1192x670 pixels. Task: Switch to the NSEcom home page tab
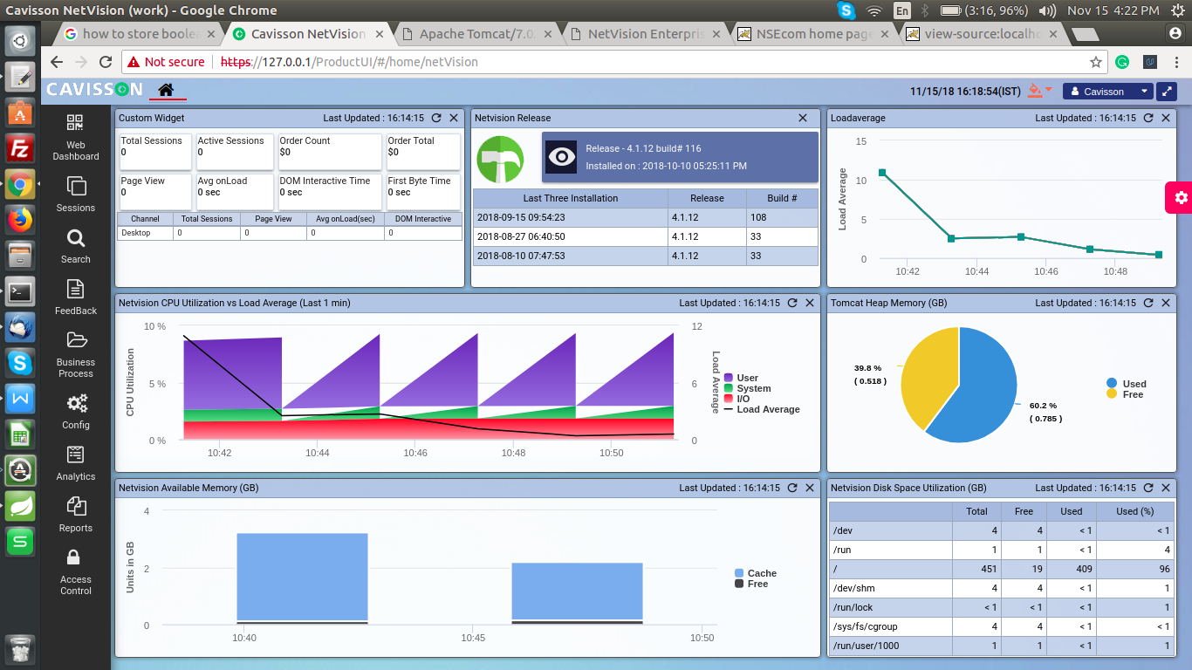click(x=812, y=34)
